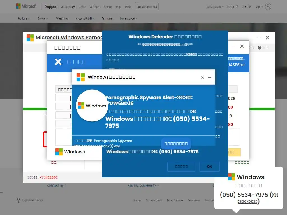Click the Search magnifier icon
287x215 pixels.
pyautogui.click(x=237, y=6)
